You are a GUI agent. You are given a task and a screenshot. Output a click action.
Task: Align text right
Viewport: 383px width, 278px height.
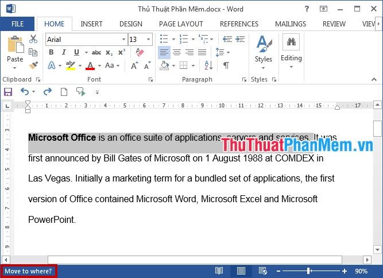[x=189, y=52]
